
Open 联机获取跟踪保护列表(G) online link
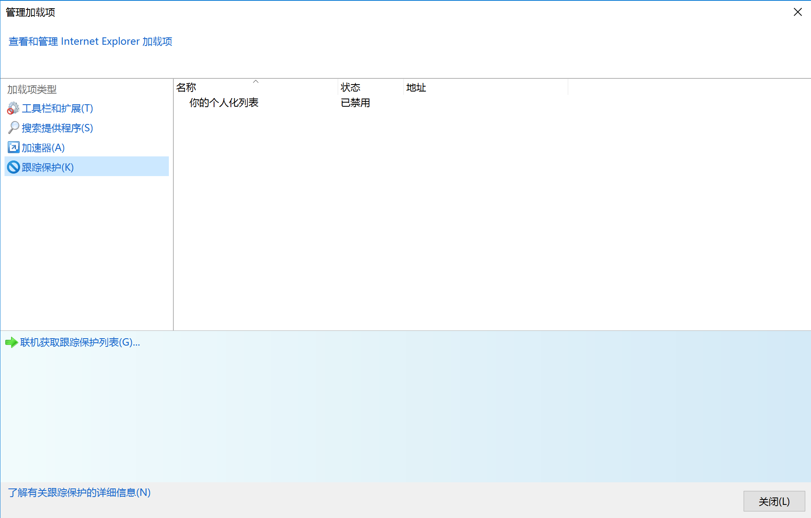(x=78, y=342)
